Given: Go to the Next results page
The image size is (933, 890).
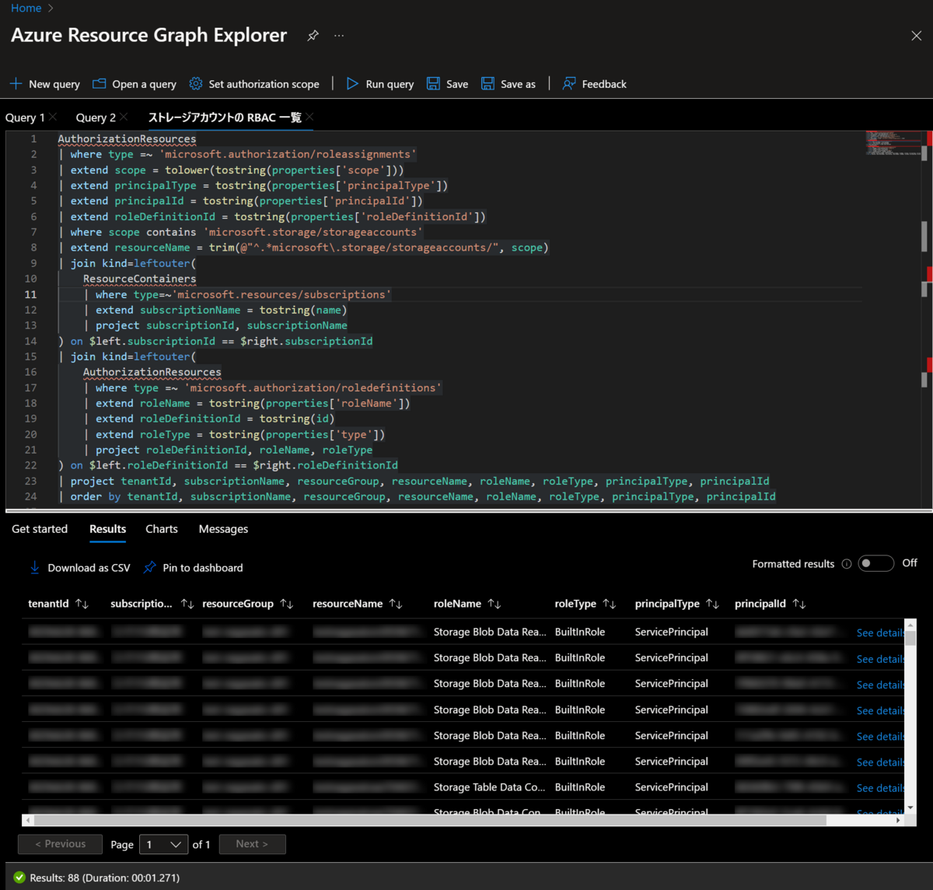Looking at the screenshot, I should pos(252,844).
